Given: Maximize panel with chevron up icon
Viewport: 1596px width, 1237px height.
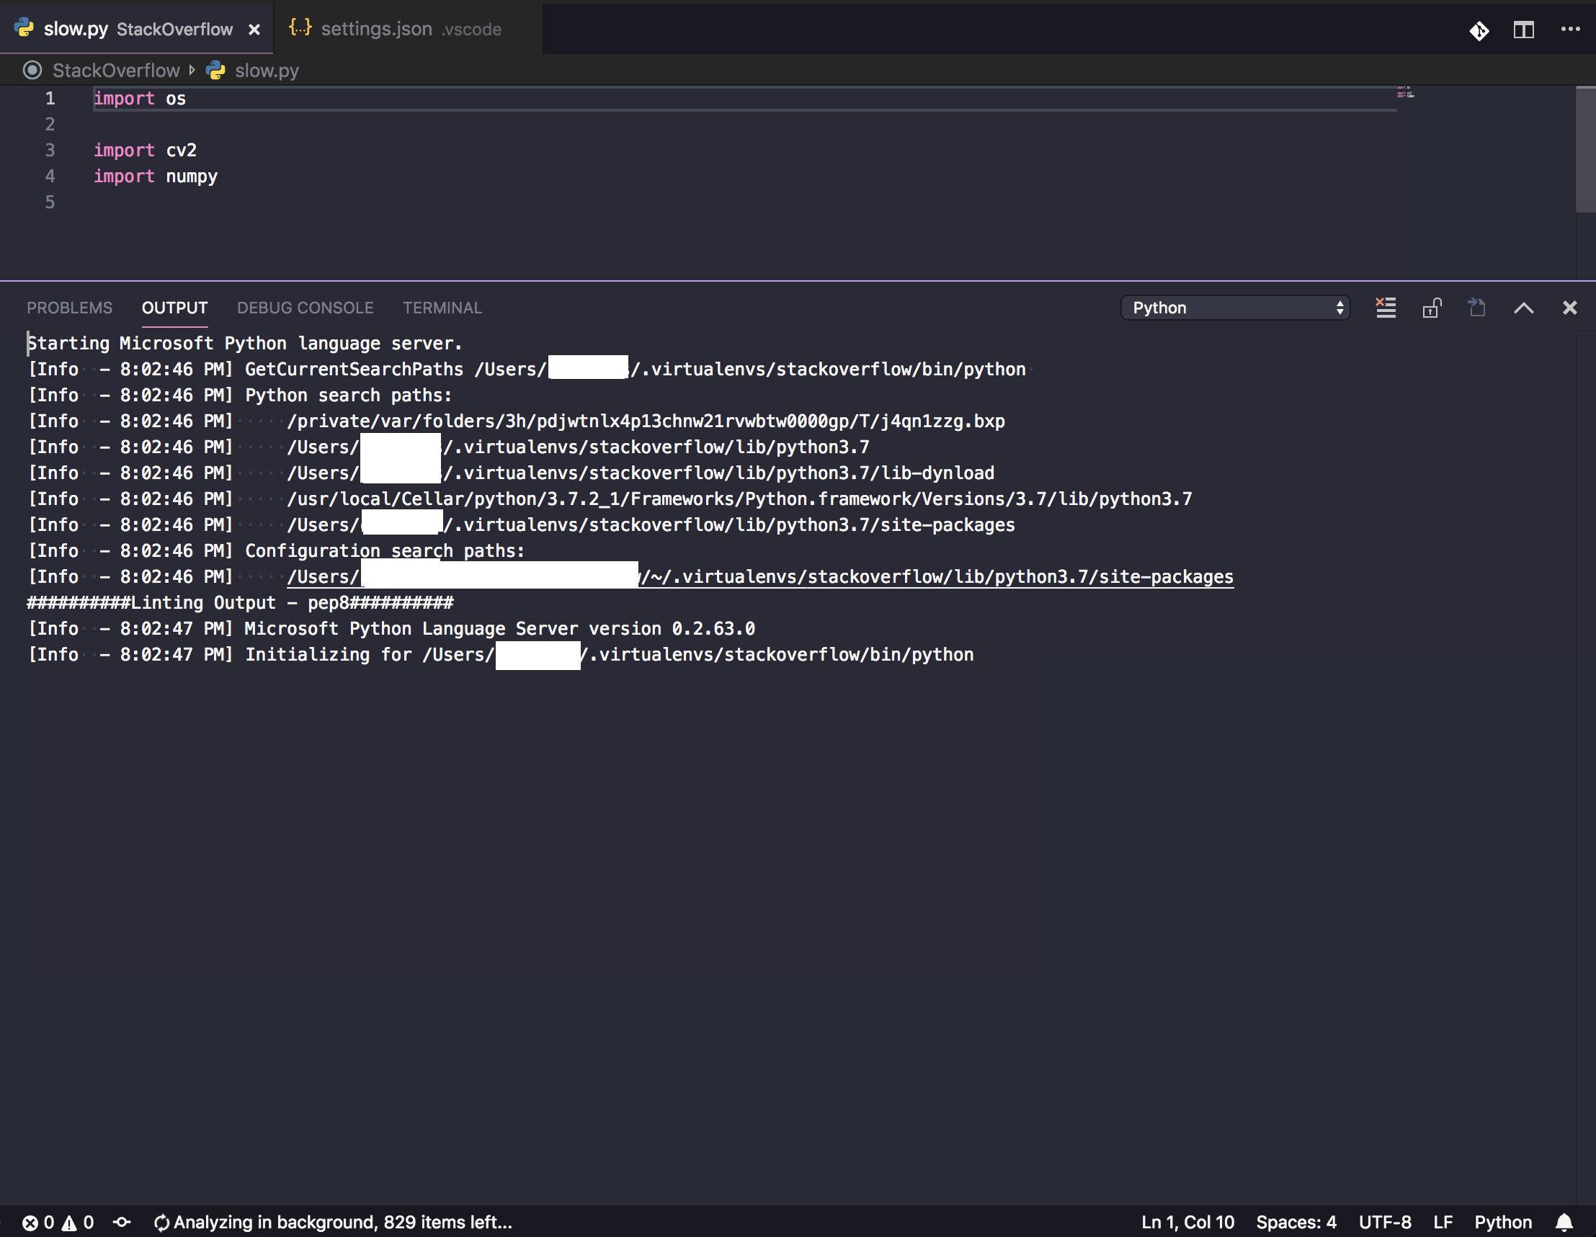Looking at the screenshot, I should [1524, 308].
